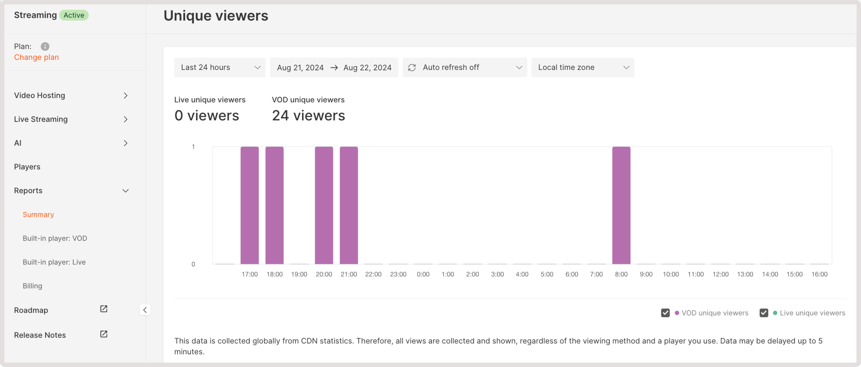Image resolution: width=861 pixels, height=367 pixels.
Task: Toggle the Active status badge
Action: click(x=74, y=15)
